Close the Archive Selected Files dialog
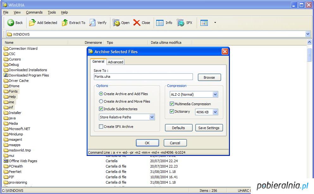The width and height of the screenshot is (314, 194). point(225,52)
